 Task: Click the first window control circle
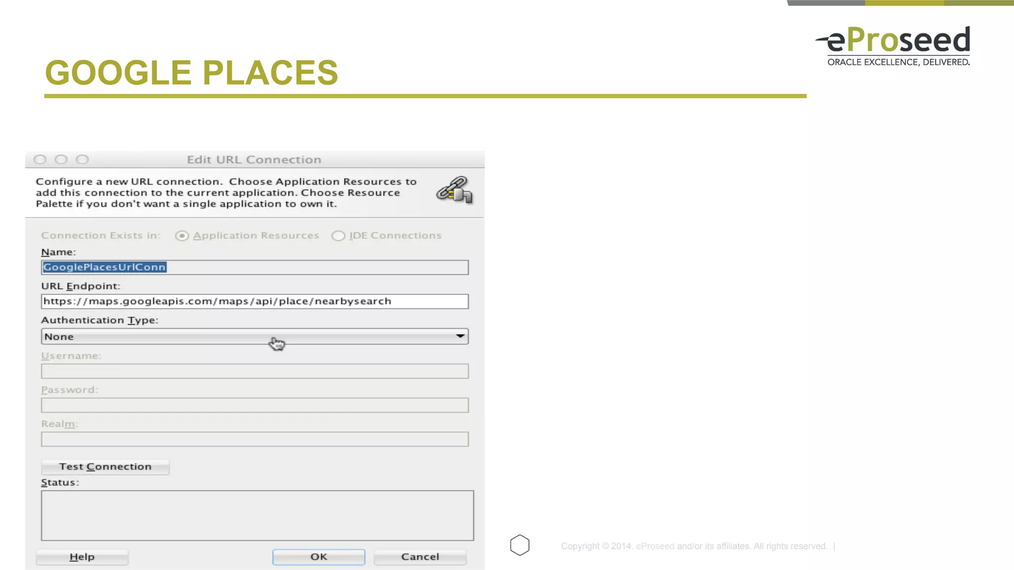click(40, 159)
